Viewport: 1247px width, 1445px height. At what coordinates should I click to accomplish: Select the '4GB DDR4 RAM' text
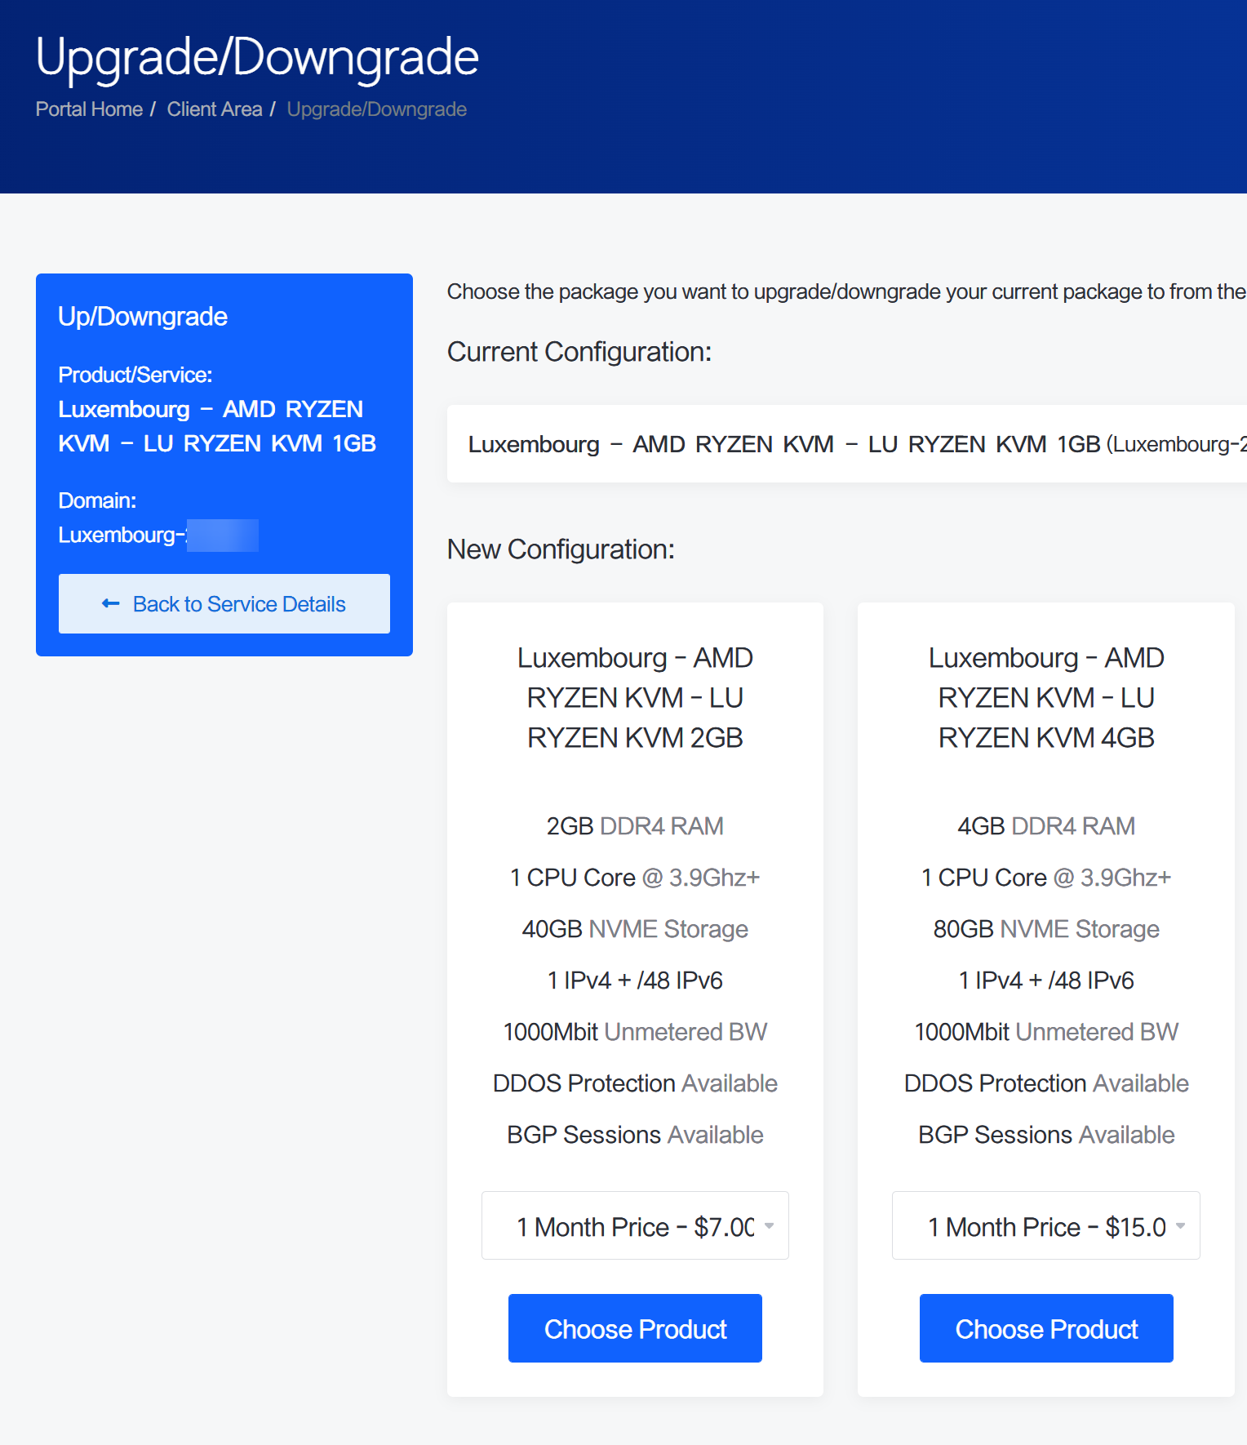[x=1046, y=826]
